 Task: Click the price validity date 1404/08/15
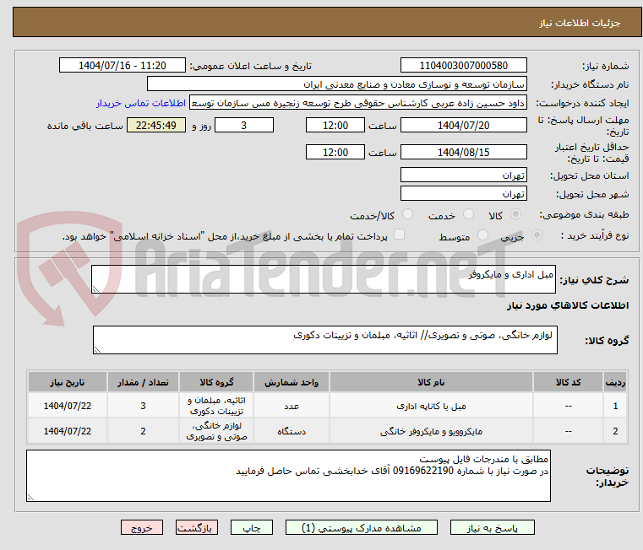(463, 153)
